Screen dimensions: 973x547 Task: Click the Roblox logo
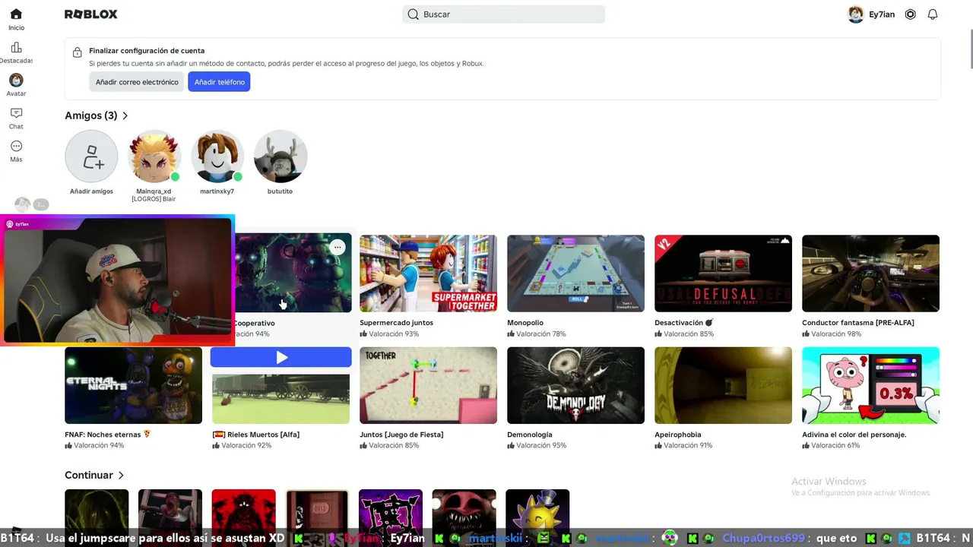(x=91, y=14)
